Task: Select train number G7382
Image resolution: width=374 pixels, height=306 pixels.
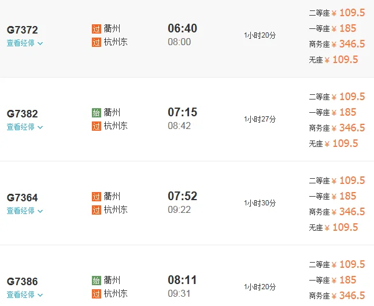Action: 23,114
